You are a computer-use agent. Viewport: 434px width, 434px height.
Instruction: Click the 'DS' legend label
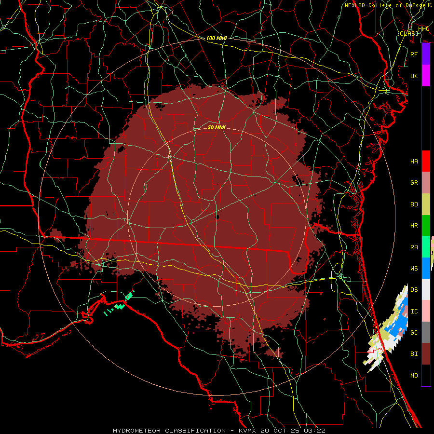[x=414, y=289]
